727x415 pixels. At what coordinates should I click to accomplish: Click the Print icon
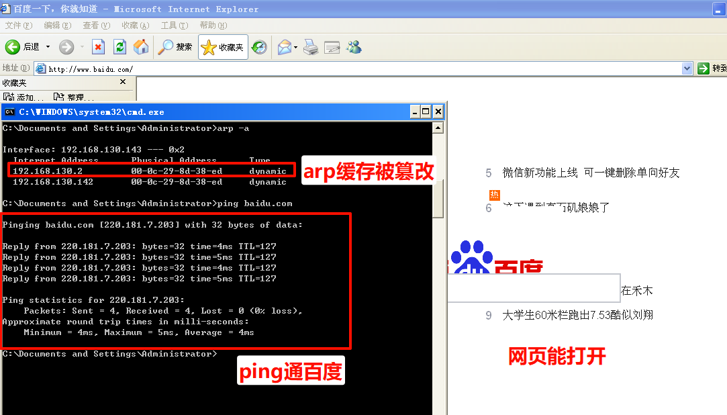click(311, 47)
